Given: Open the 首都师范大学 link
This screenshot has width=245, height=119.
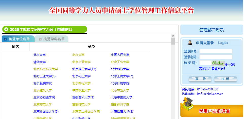Looking at the screenshot, I should coord(81,105).
